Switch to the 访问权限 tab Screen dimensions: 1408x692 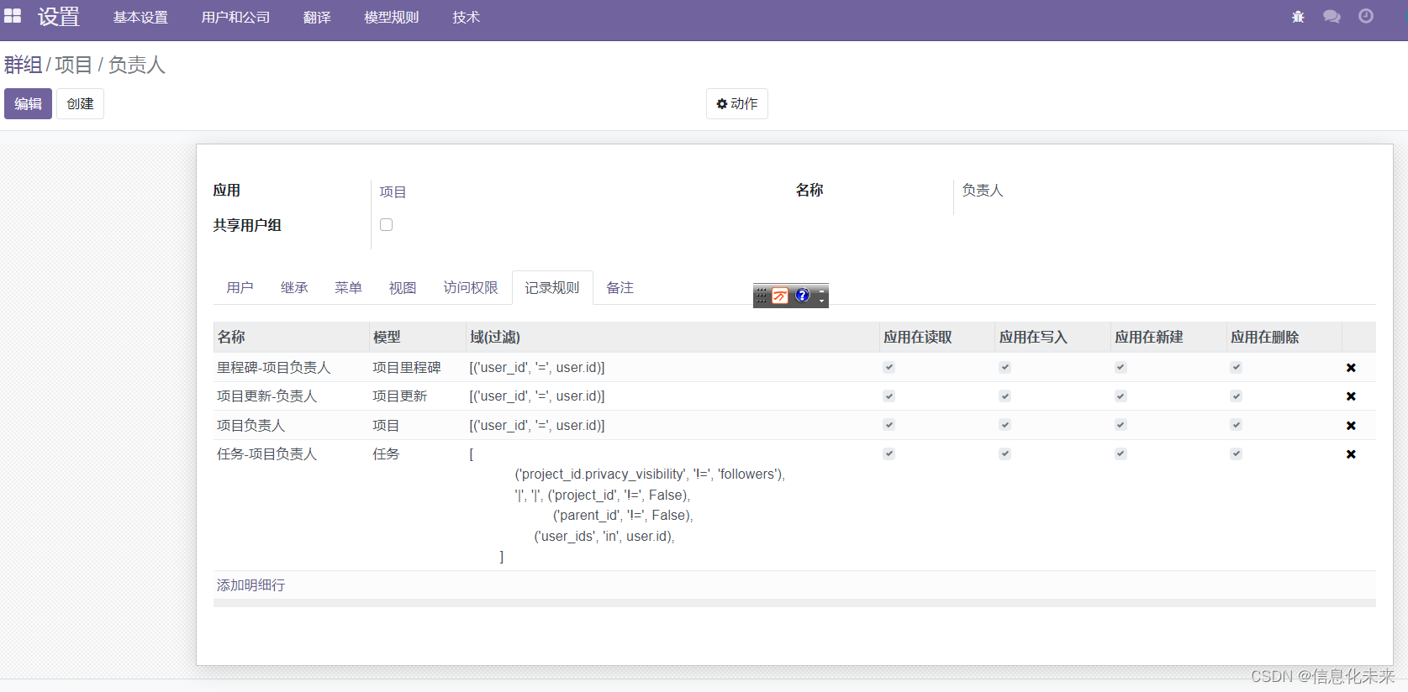point(471,288)
